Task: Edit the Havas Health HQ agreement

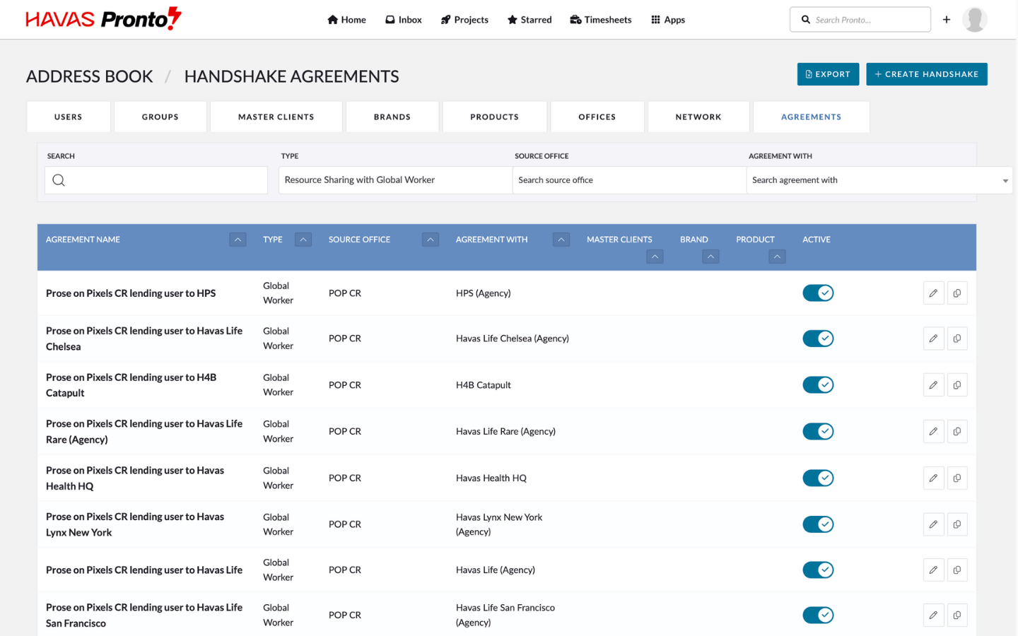Action: pyautogui.click(x=933, y=478)
